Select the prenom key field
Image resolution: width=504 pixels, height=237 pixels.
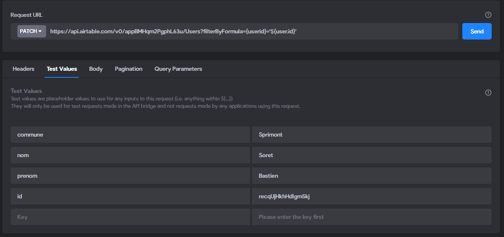[130, 176]
